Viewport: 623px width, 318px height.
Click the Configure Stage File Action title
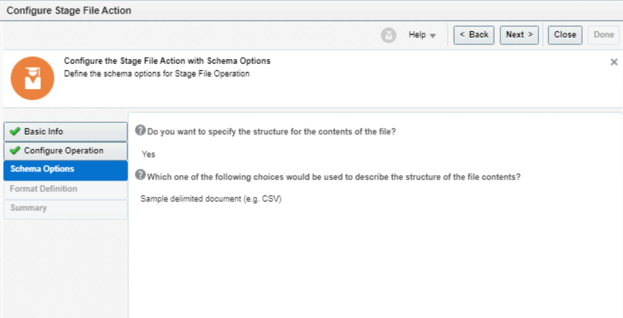(69, 11)
